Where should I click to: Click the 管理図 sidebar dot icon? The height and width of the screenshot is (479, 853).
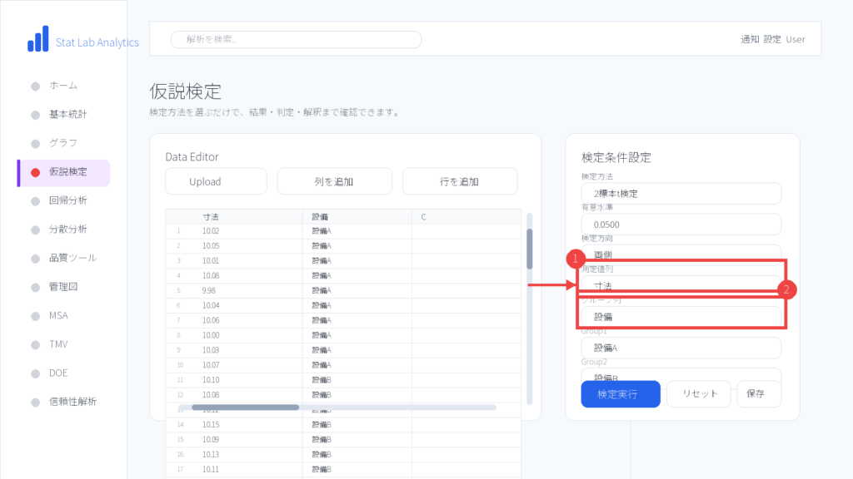point(35,288)
